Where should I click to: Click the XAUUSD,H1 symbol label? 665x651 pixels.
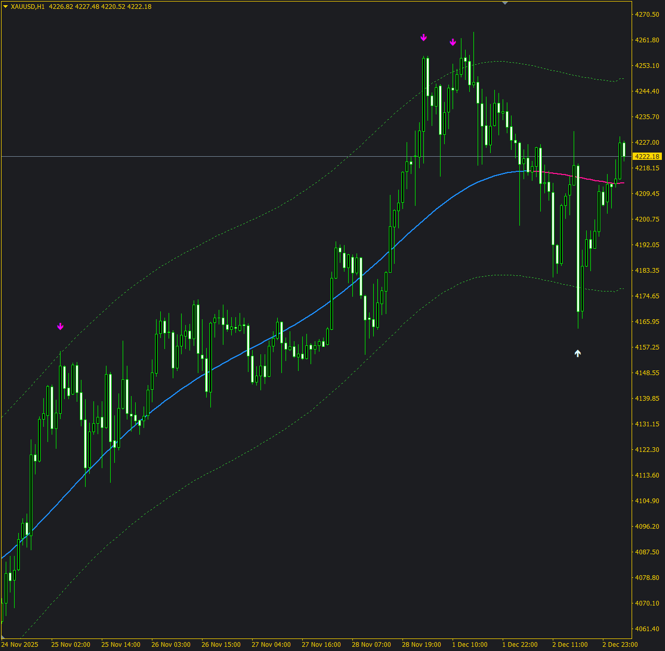pos(27,7)
